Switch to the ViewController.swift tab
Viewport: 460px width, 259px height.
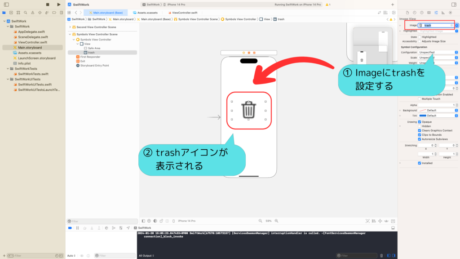click(x=182, y=13)
